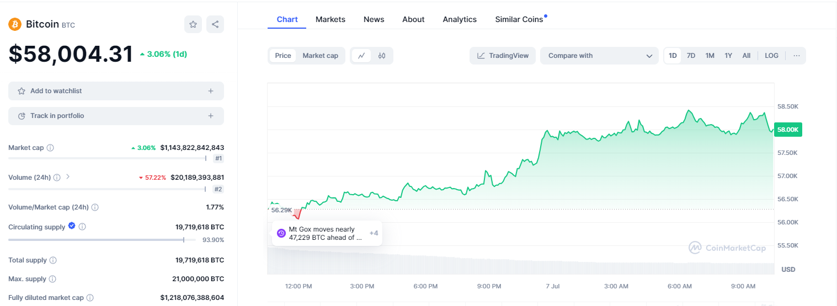837x306 pixels.
Task: Click the Volume (24h) rank slider bar
Action: click(108, 189)
